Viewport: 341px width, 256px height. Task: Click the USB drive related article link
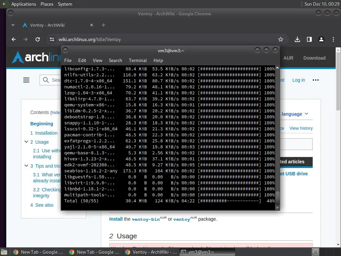(x=294, y=174)
